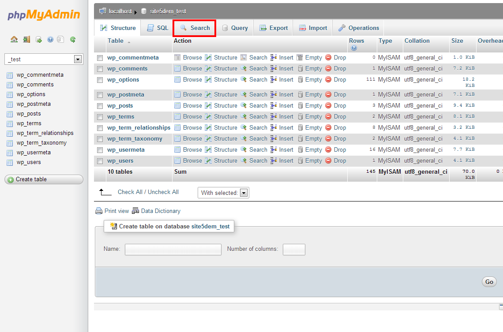Viewport: 503px width, 332px height.
Task: Click Browse icon for wp_commentmeta
Action: (x=177, y=58)
